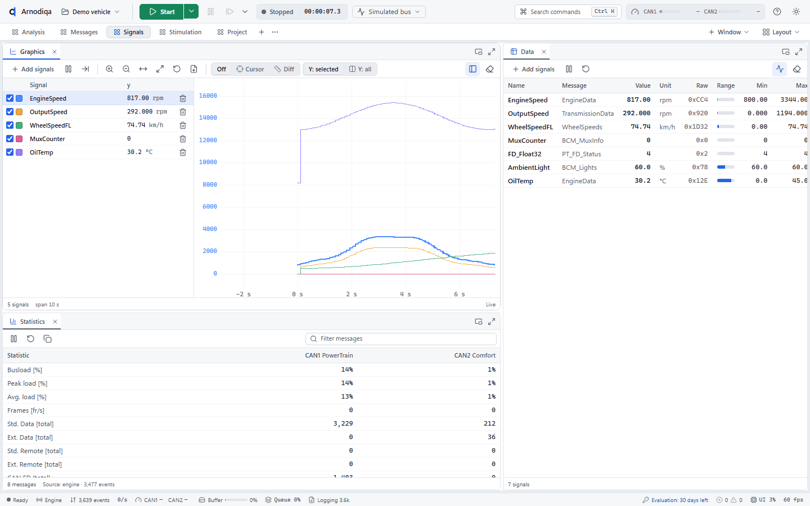Pause the Graphics panel updates
Screen dimensions: 810x506
69,69
